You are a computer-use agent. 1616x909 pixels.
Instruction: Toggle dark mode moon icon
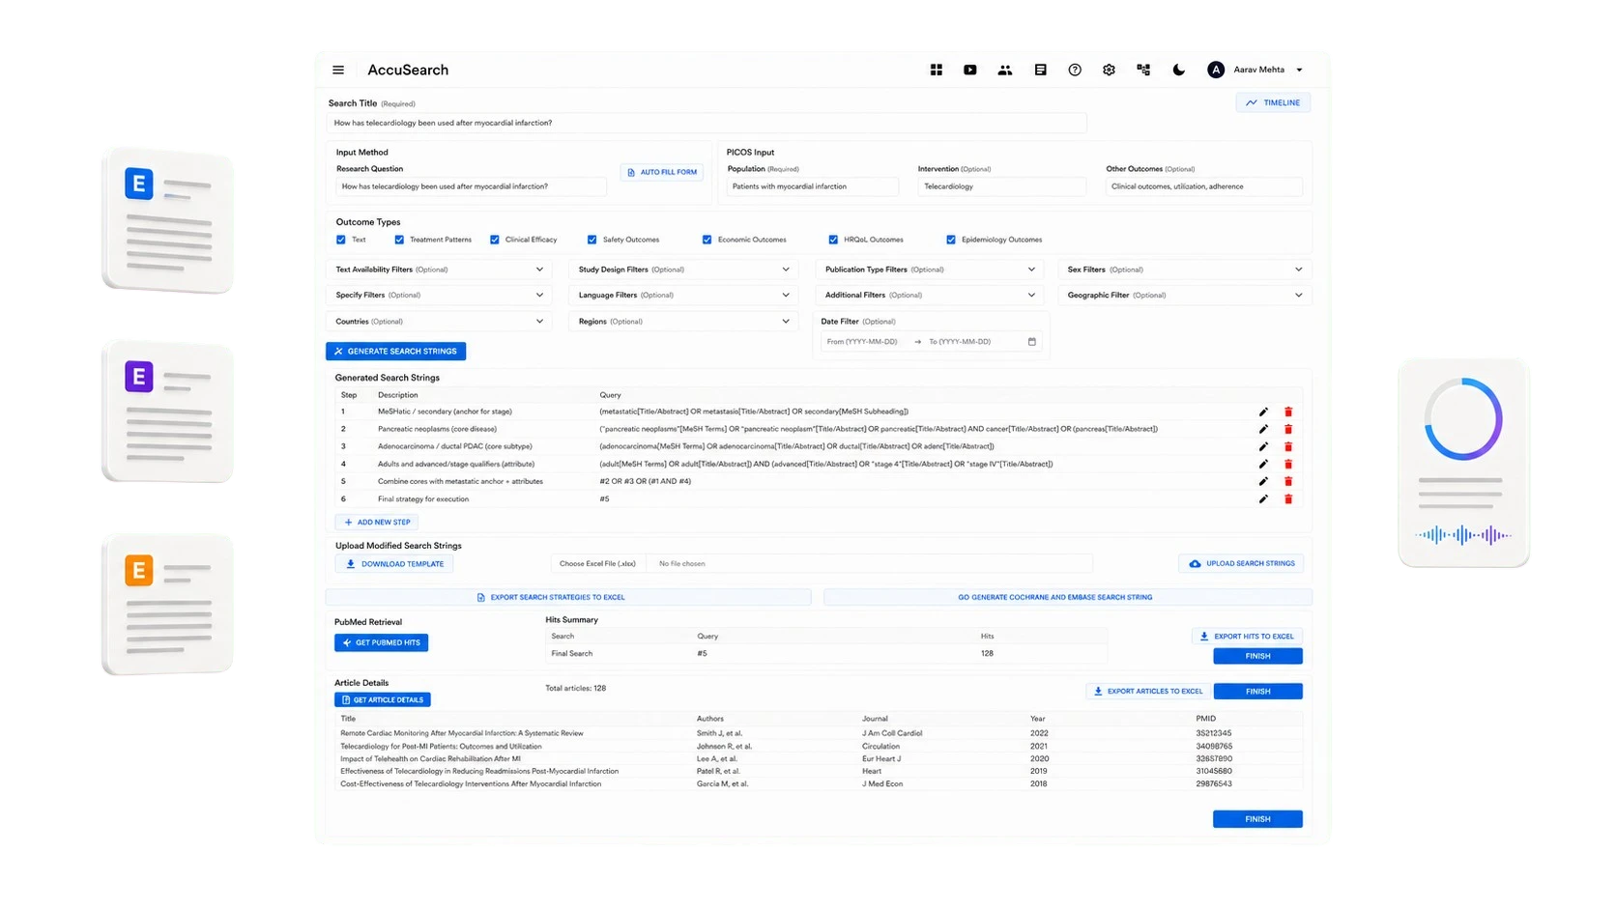[1179, 70]
